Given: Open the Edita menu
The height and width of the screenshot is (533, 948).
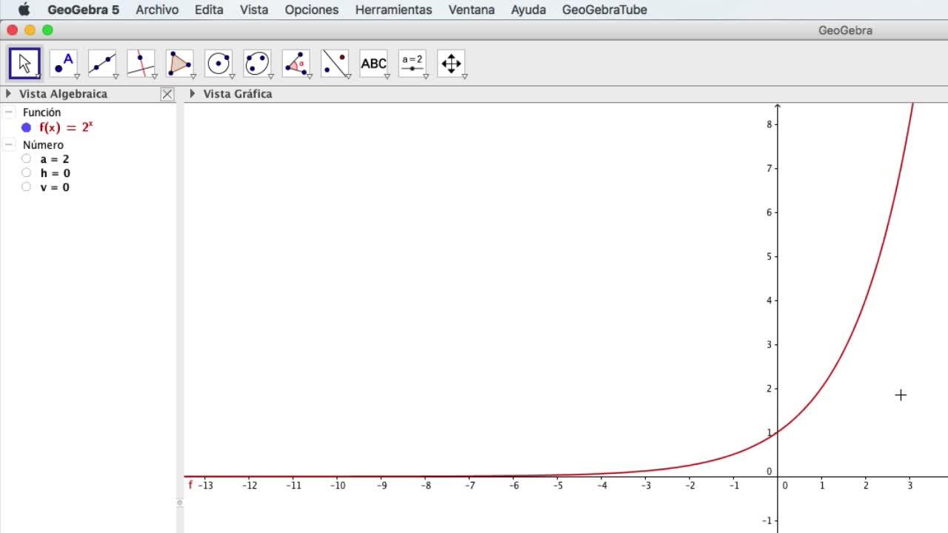Looking at the screenshot, I should (x=209, y=10).
